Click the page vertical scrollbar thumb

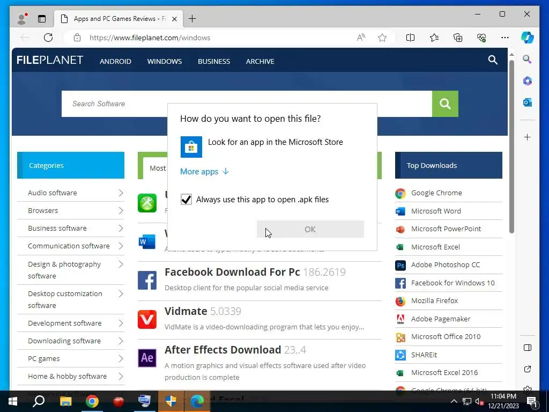pyautogui.click(x=511, y=146)
